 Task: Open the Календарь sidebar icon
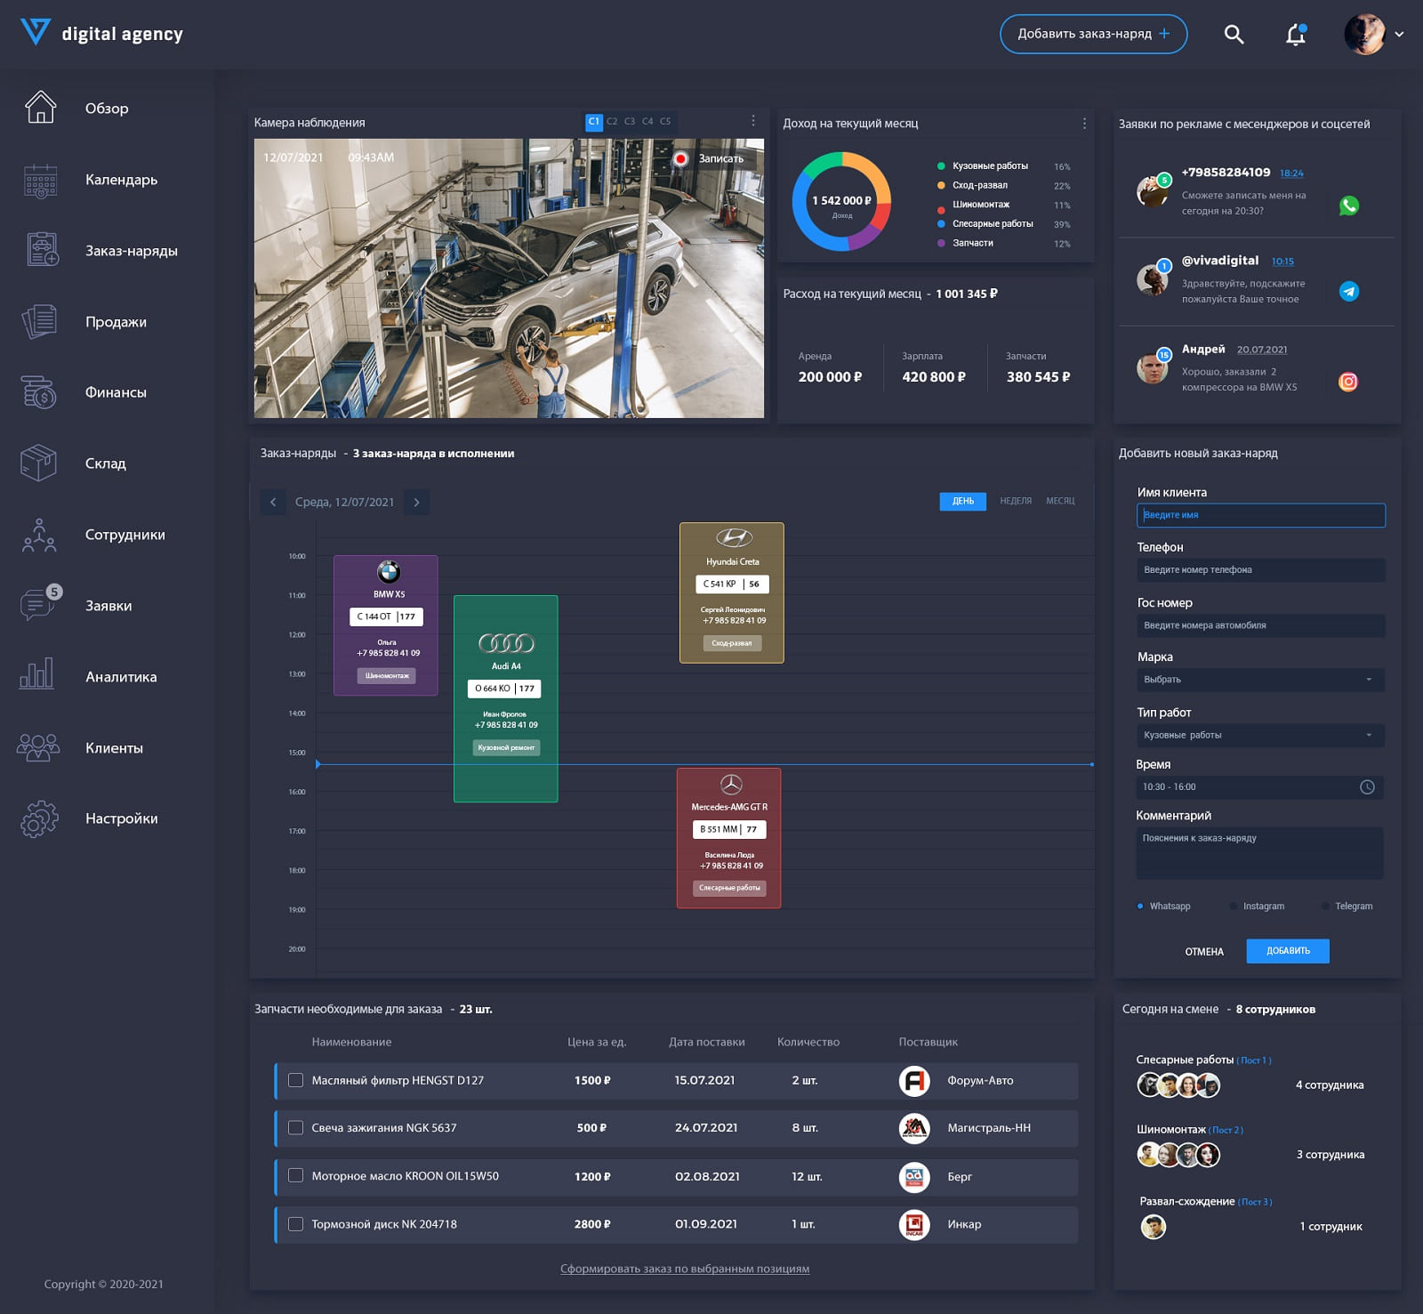point(40,180)
